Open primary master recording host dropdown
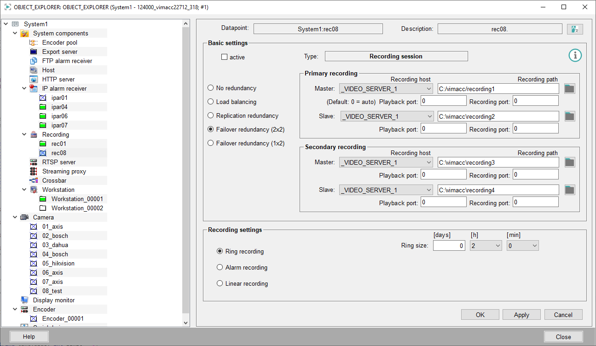 tap(386, 89)
